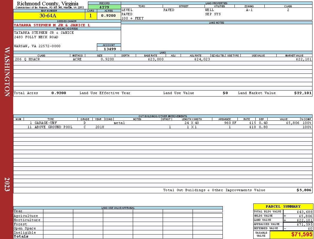
Task: Click the Land Notes header bar
Action: (x=217, y=23)
